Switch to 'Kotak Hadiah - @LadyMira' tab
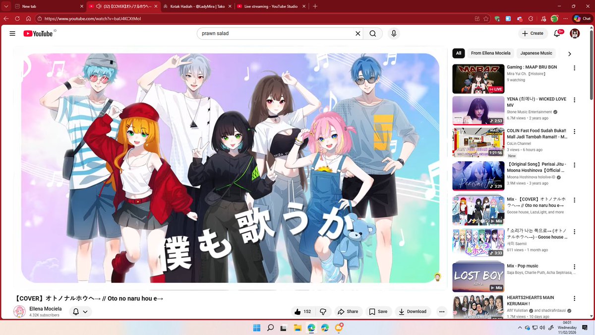This screenshot has width=595, height=335. tap(197, 6)
